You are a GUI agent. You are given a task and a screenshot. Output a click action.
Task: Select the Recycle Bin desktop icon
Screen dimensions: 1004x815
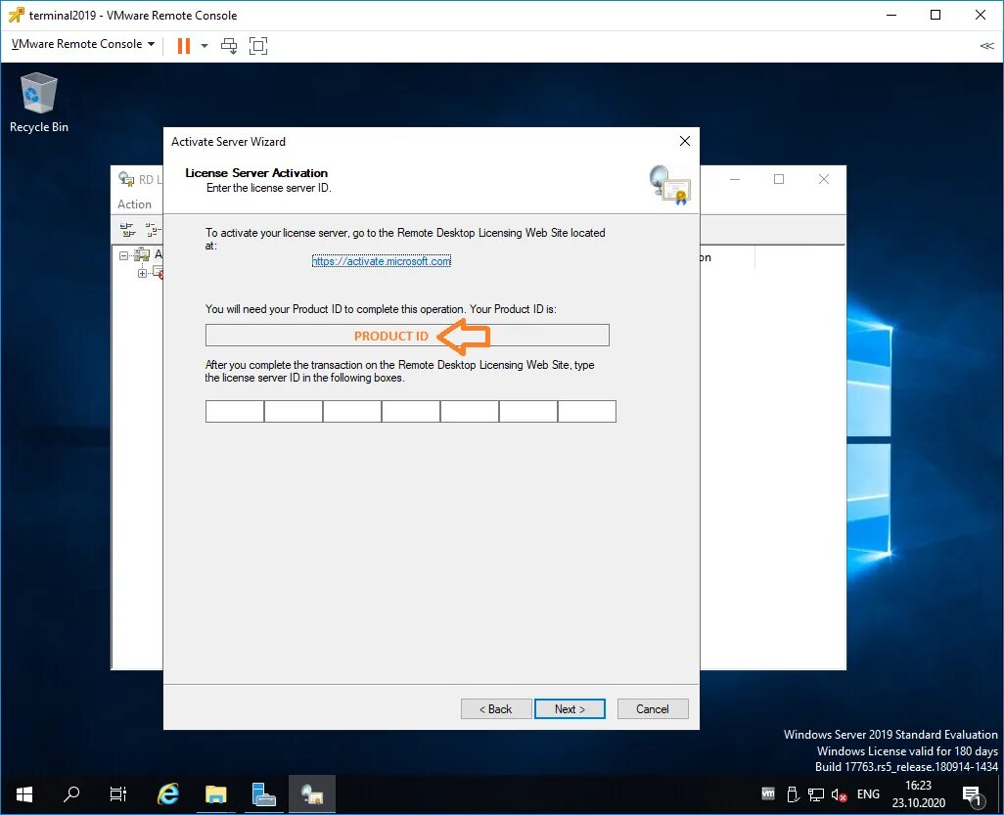(38, 103)
